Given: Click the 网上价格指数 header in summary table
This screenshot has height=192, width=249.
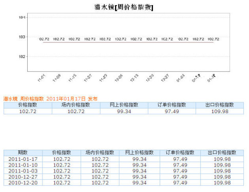Looking at the screenshot, I should (124, 105).
